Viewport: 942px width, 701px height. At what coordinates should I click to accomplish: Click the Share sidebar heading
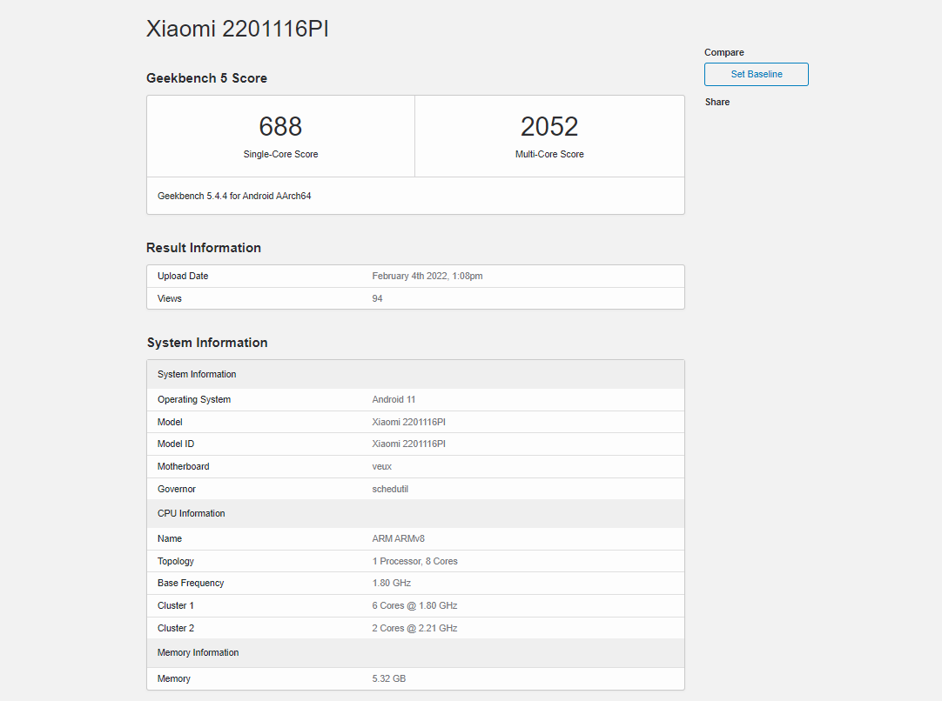[717, 102]
